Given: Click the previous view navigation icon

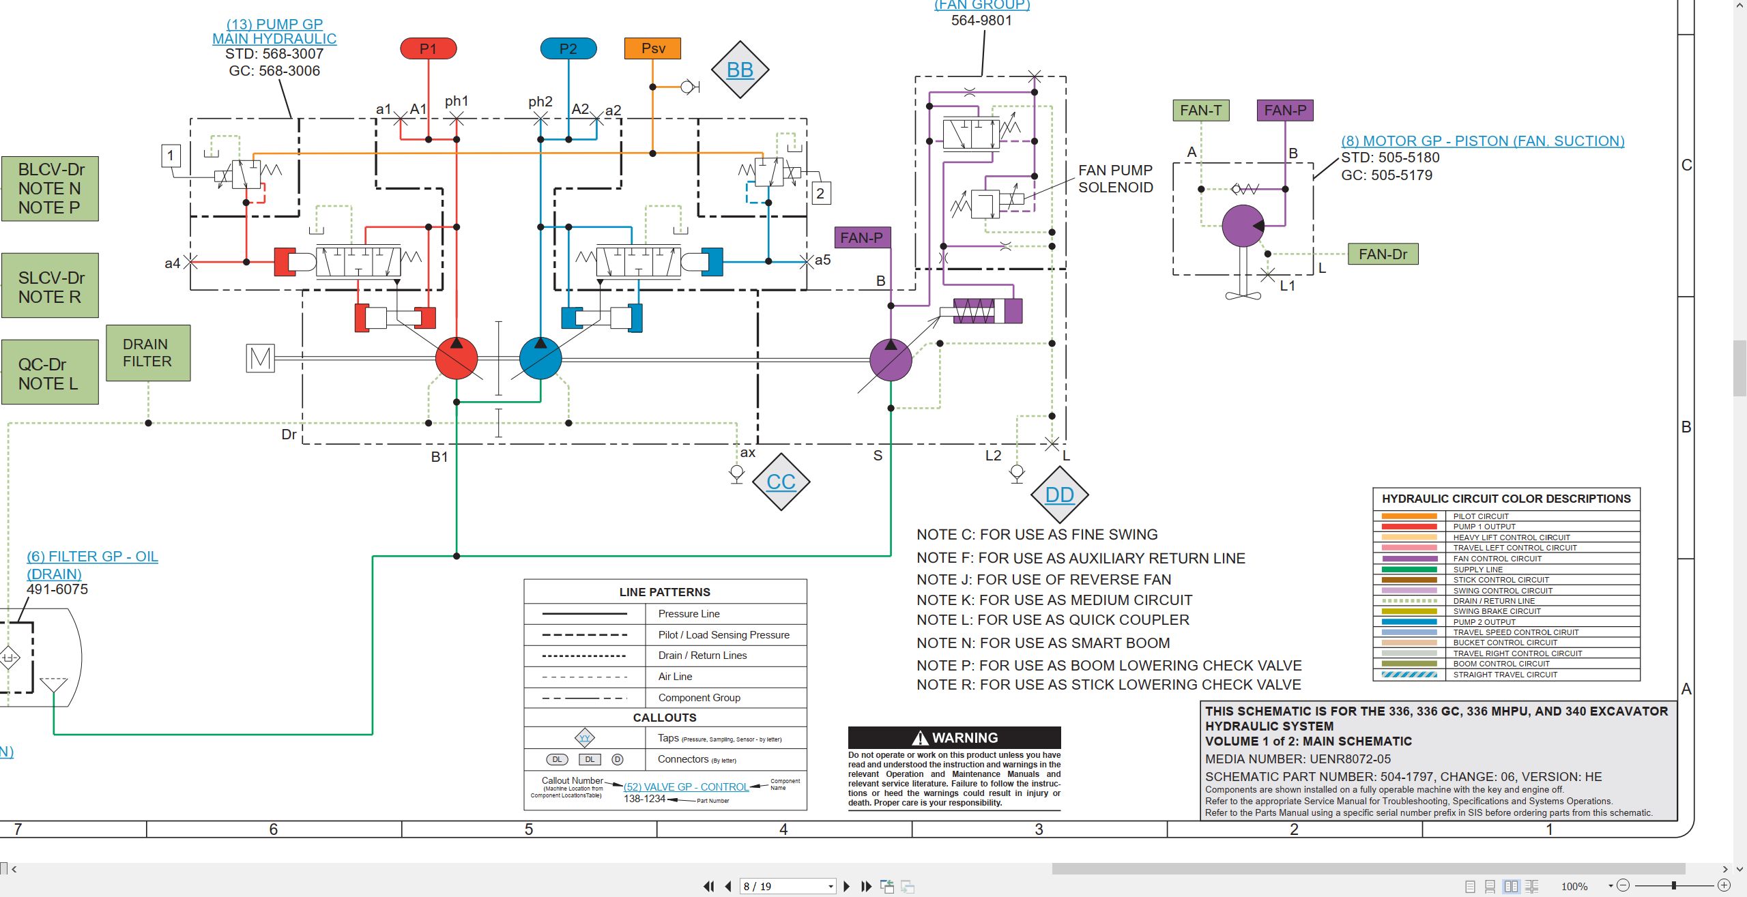Looking at the screenshot, I should [887, 886].
